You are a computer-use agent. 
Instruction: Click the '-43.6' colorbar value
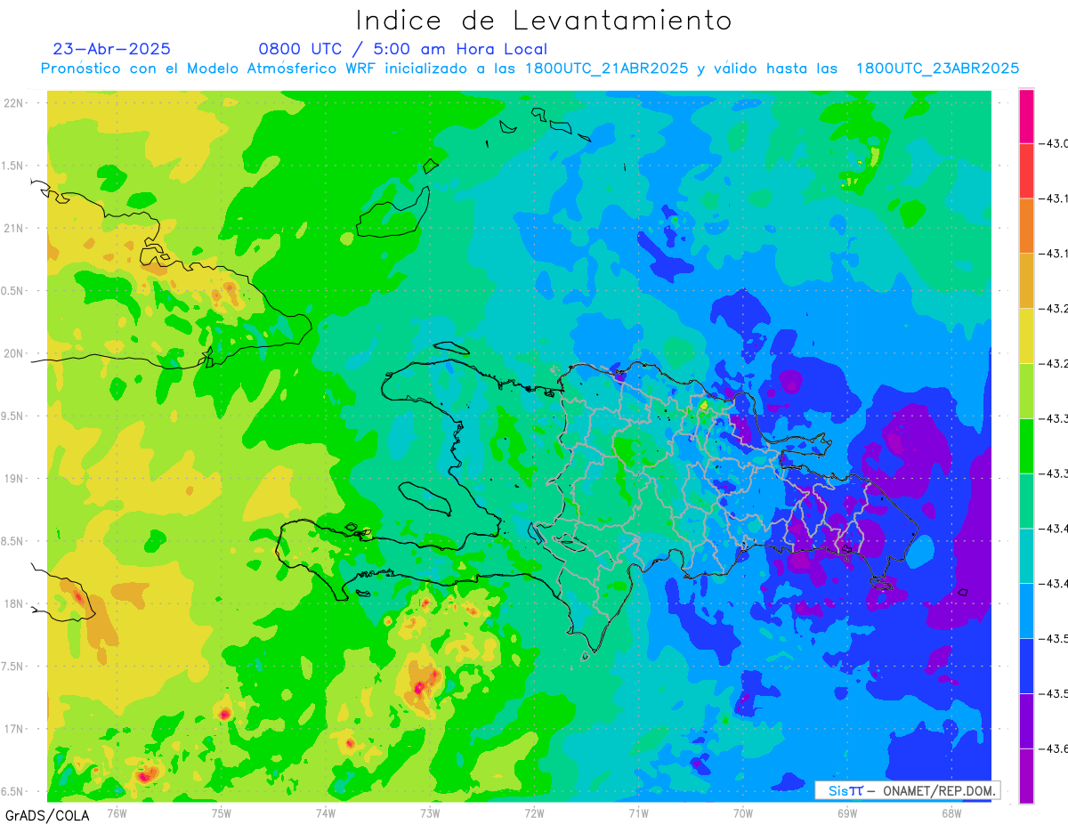(1056, 748)
